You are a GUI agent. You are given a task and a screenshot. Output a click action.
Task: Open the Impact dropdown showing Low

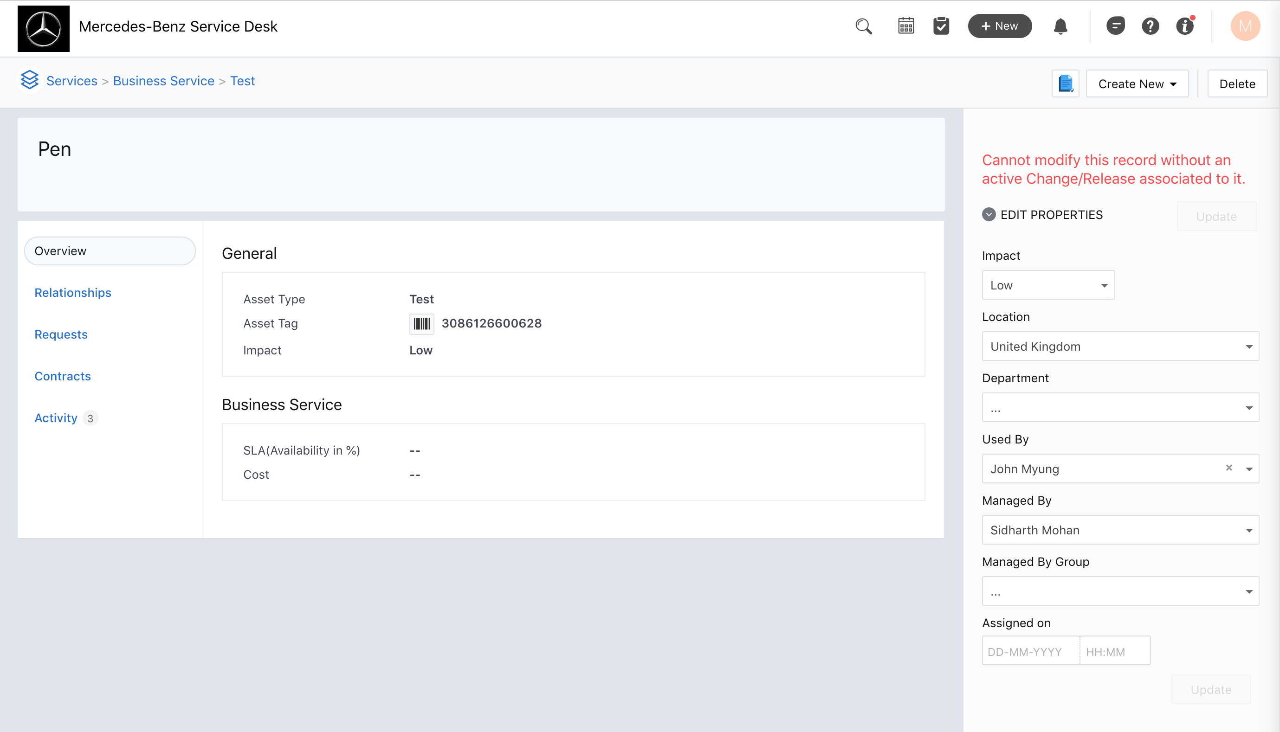(x=1047, y=285)
